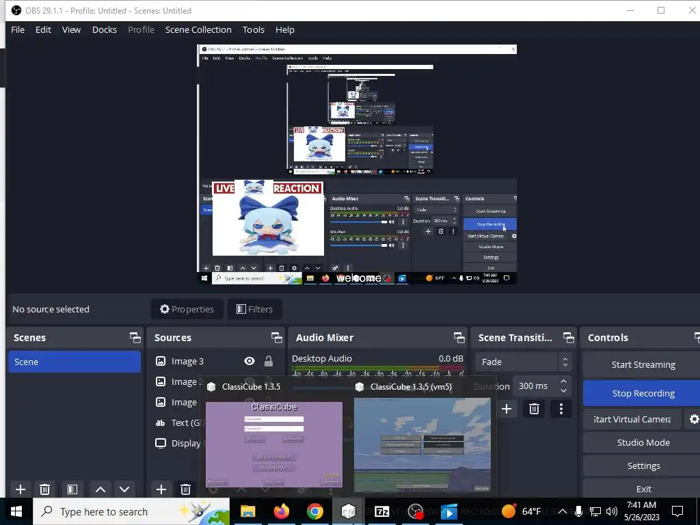Click the Exit button in Controls
The width and height of the screenshot is (700, 525).
(643, 489)
